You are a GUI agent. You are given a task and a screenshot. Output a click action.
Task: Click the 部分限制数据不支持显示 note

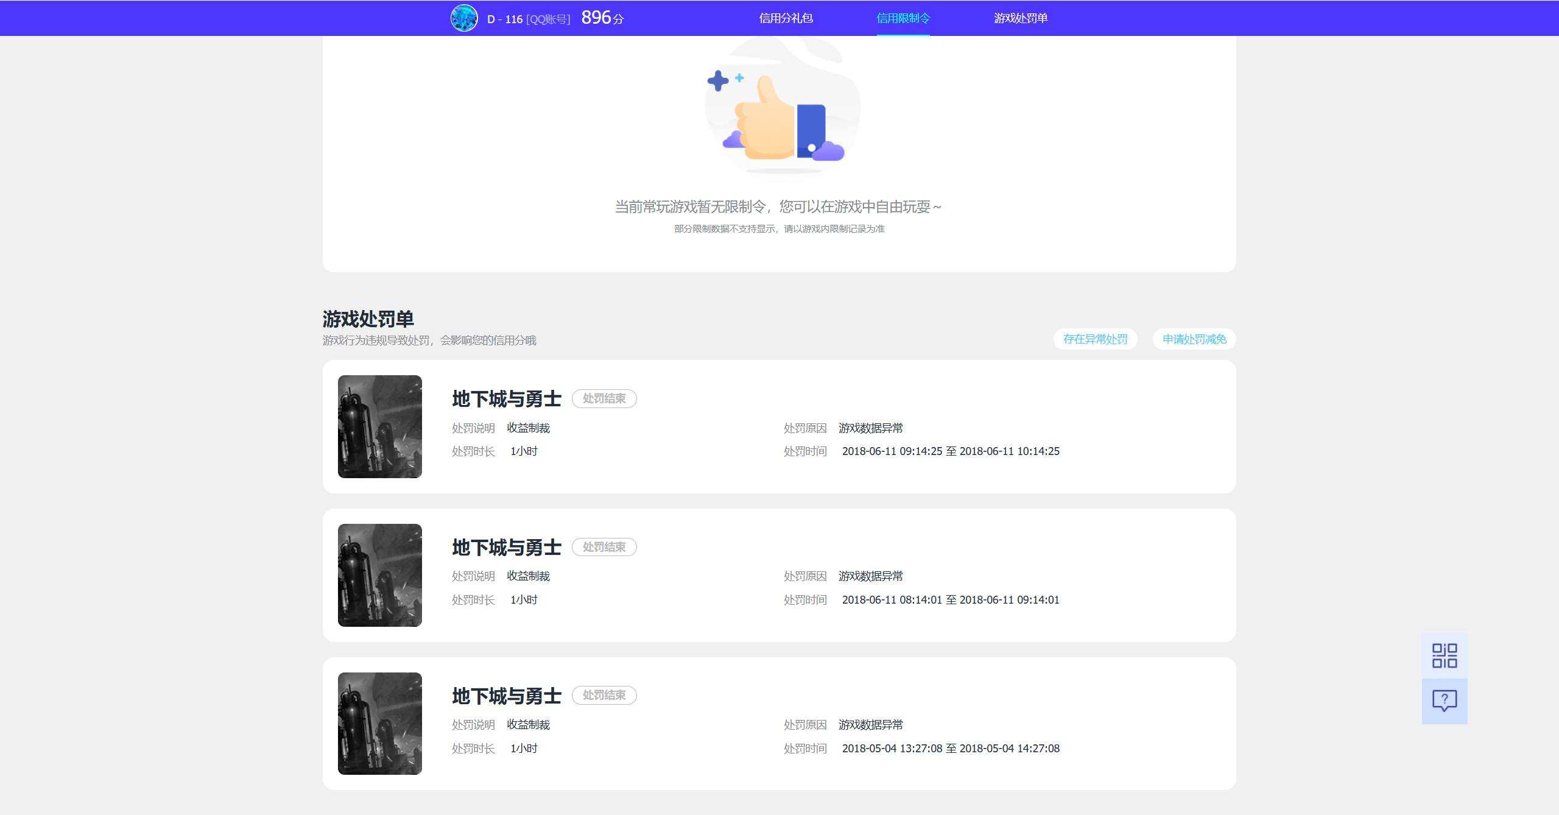coord(779,229)
